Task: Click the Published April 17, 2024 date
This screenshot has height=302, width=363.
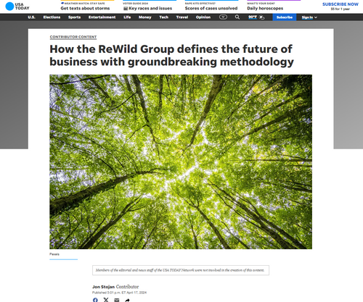Action: (x=119, y=293)
